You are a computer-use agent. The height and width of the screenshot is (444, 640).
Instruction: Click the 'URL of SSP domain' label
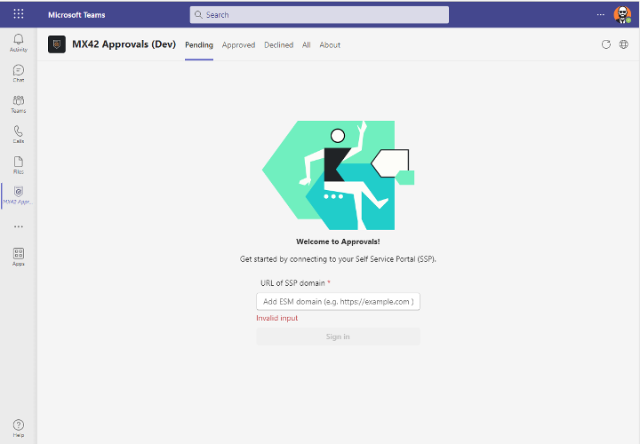coord(292,283)
